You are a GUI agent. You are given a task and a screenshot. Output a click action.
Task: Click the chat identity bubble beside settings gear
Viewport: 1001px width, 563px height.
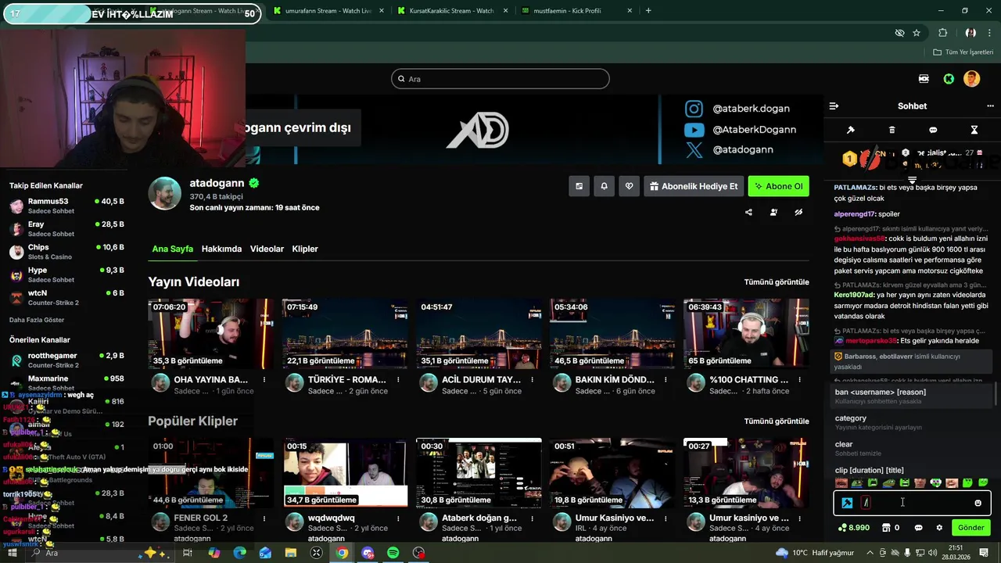(x=918, y=528)
